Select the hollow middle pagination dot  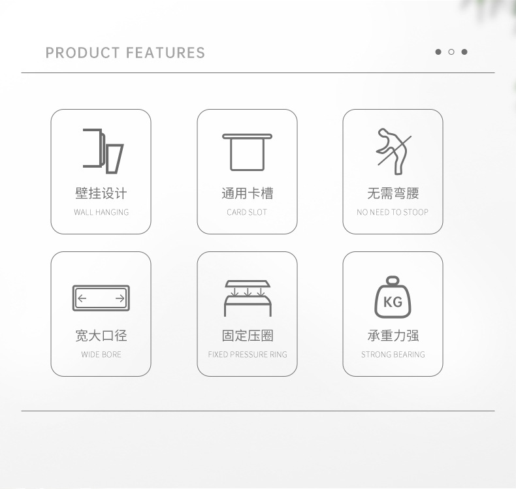pos(451,52)
